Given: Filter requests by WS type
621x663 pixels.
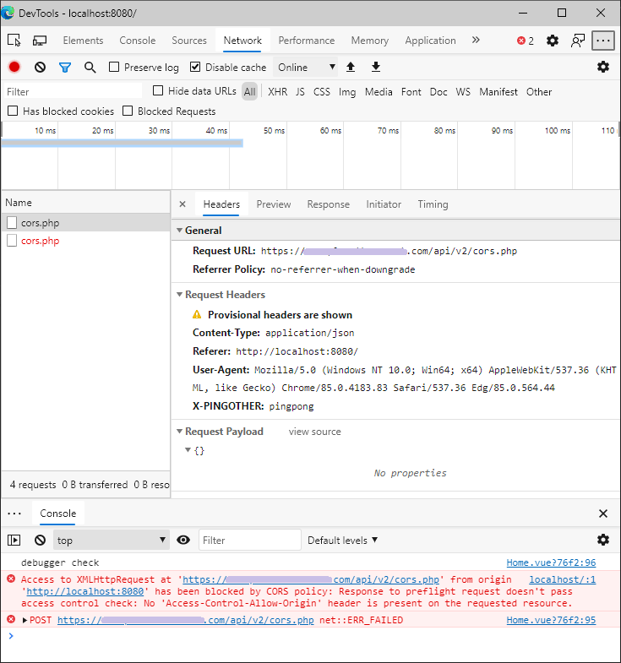Looking at the screenshot, I should (x=463, y=92).
